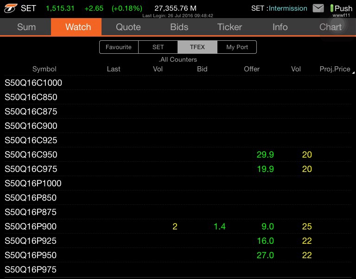This screenshot has width=356, height=279.
Task: Open the Chart tab
Action: [x=331, y=27]
